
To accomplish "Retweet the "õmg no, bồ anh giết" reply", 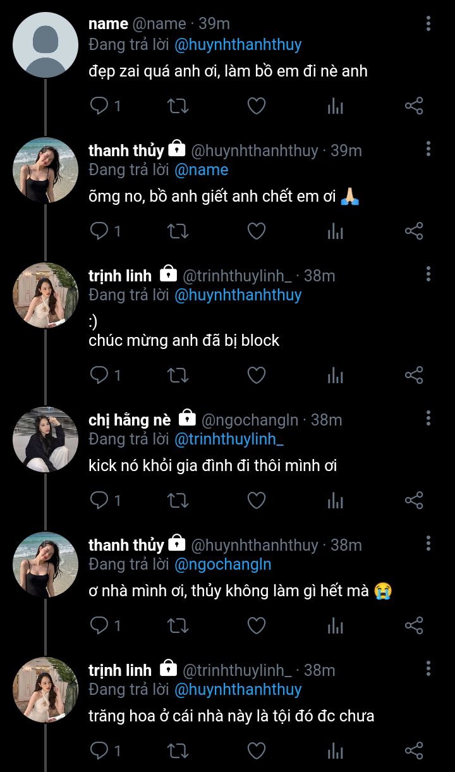I will click(178, 231).
